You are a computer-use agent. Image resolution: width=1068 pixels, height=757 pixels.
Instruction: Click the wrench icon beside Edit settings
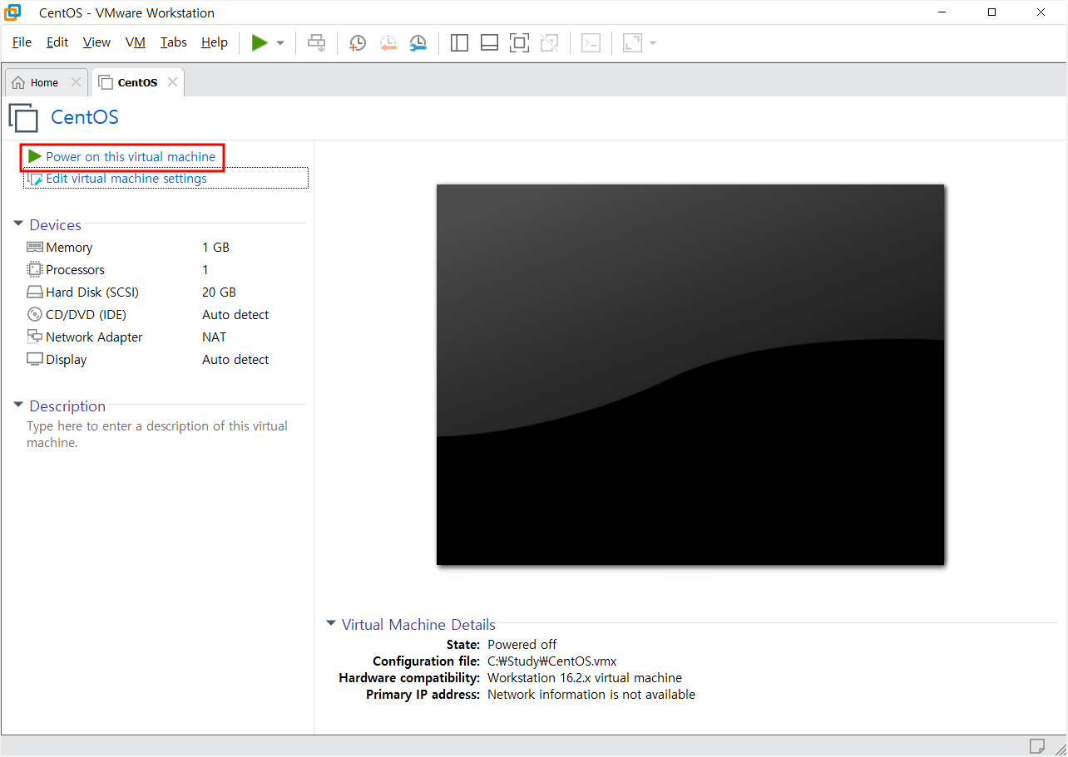tap(35, 179)
